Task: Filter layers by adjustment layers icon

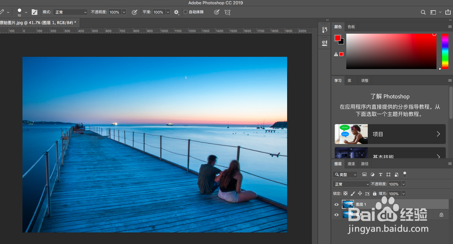Action: coord(372,174)
